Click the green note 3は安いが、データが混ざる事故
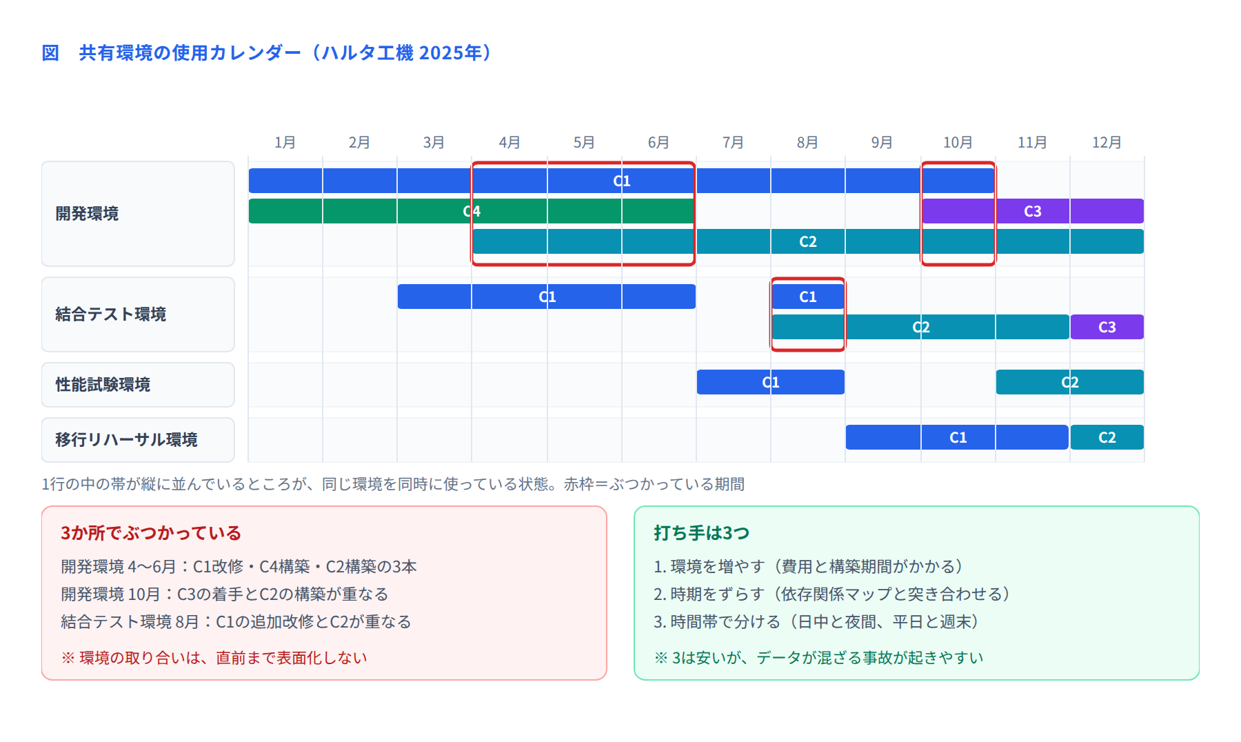Screen dimensions: 1241x742 pyautogui.click(x=819, y=658)
